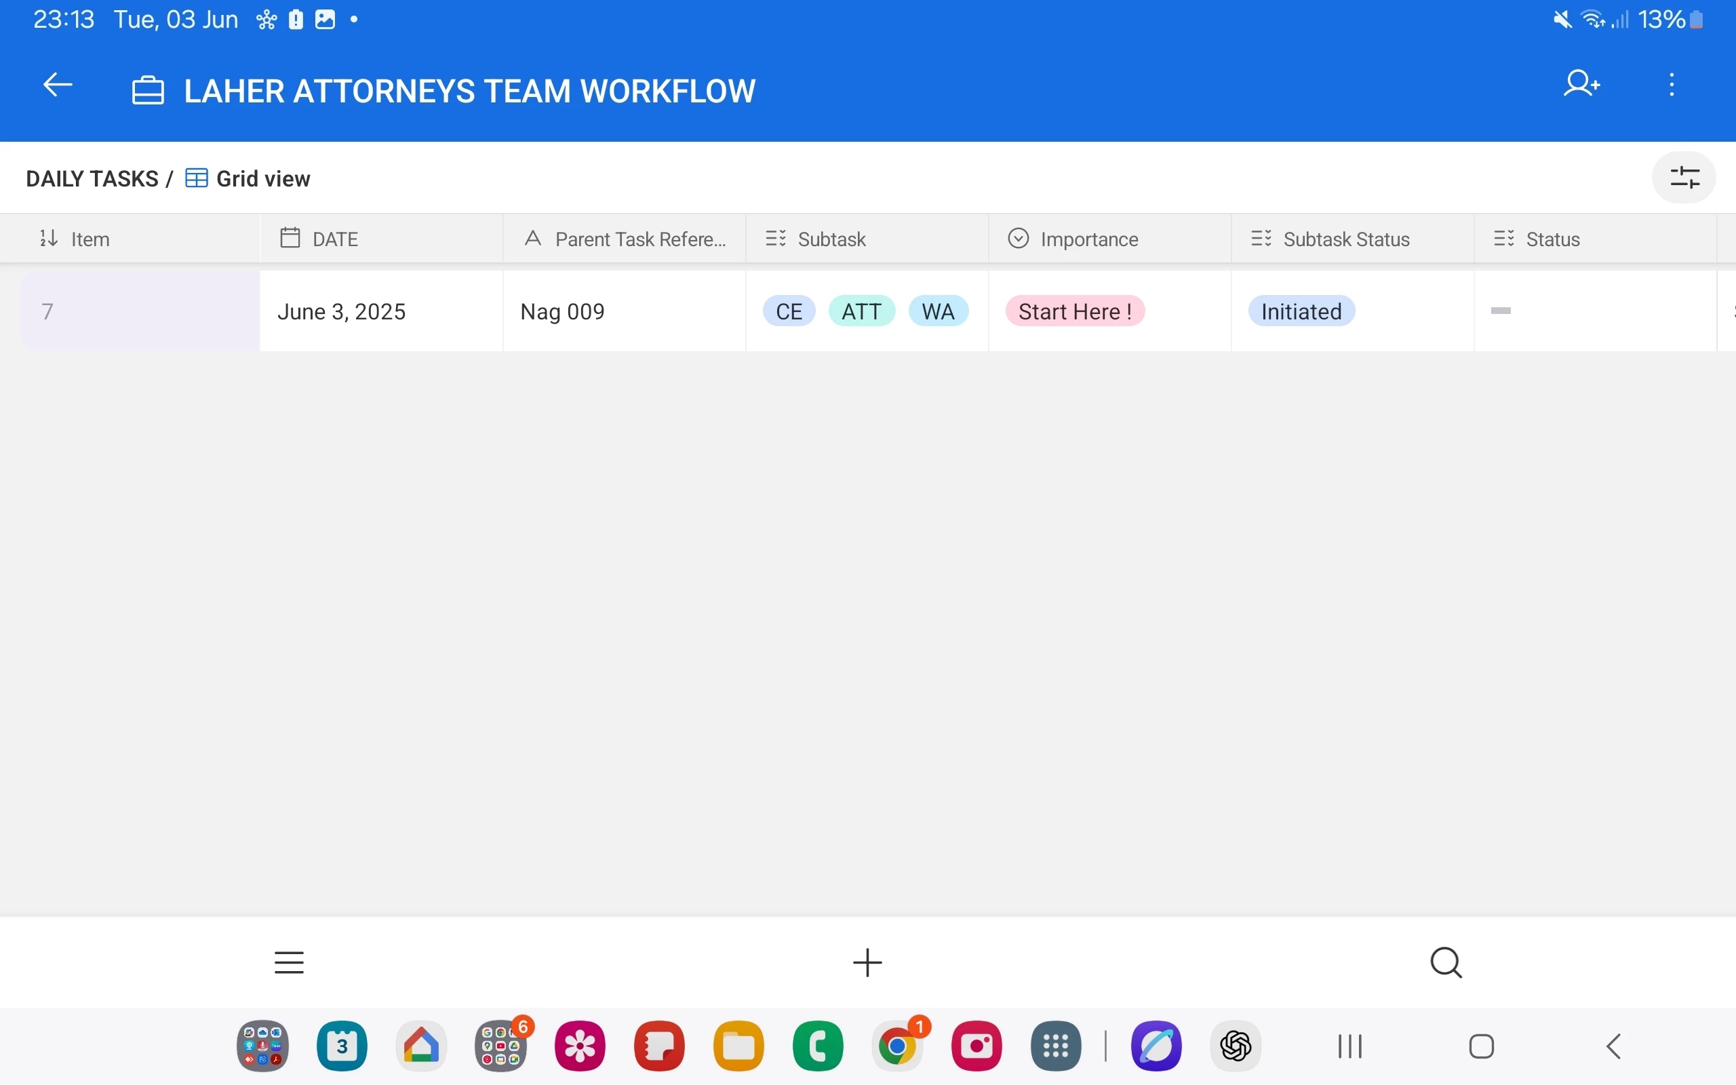Open search with magnifier icon
Image resolution: width=1736 pixels, height=1085 pixels.
pos(1446,962)
